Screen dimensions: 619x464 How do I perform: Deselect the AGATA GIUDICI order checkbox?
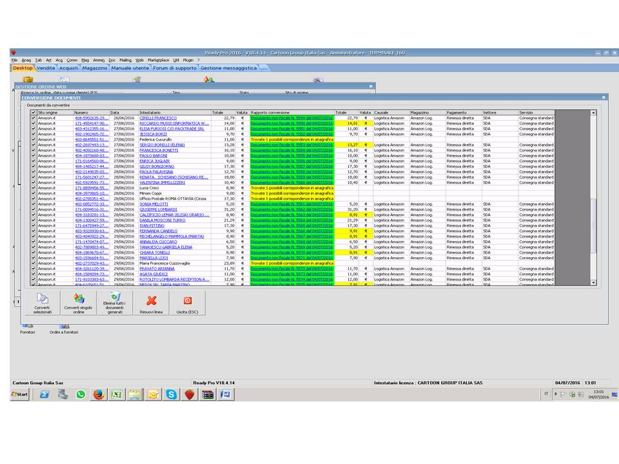point(33,274)
